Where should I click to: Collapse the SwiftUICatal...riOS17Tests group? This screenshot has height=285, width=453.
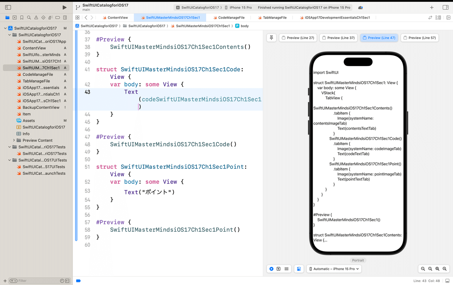[x=9, y=147]
